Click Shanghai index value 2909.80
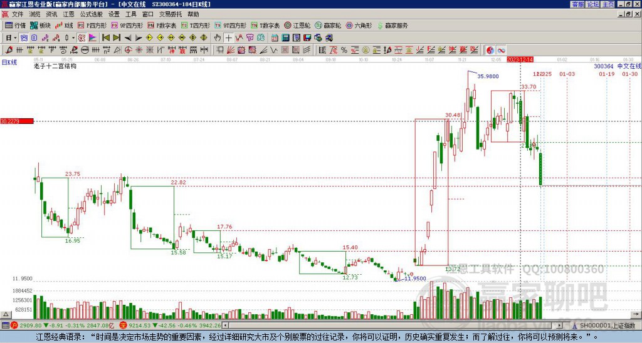 [31, 325]
